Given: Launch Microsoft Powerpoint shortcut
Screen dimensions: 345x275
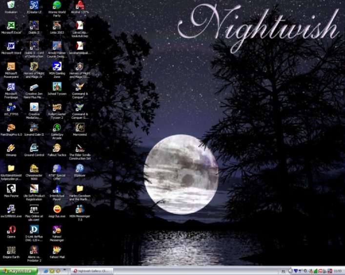Looking at the screenshot, I should click(11, 66).
